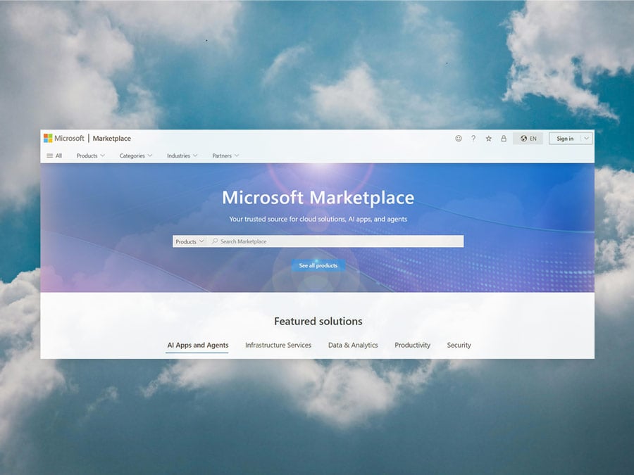634x475 pixels.
Task: Open the Partners dropdown menu
Action: click(x=225, y=156)
